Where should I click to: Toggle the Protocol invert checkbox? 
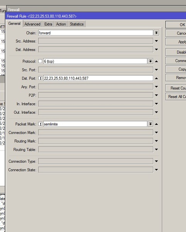[x=40, y=61]
